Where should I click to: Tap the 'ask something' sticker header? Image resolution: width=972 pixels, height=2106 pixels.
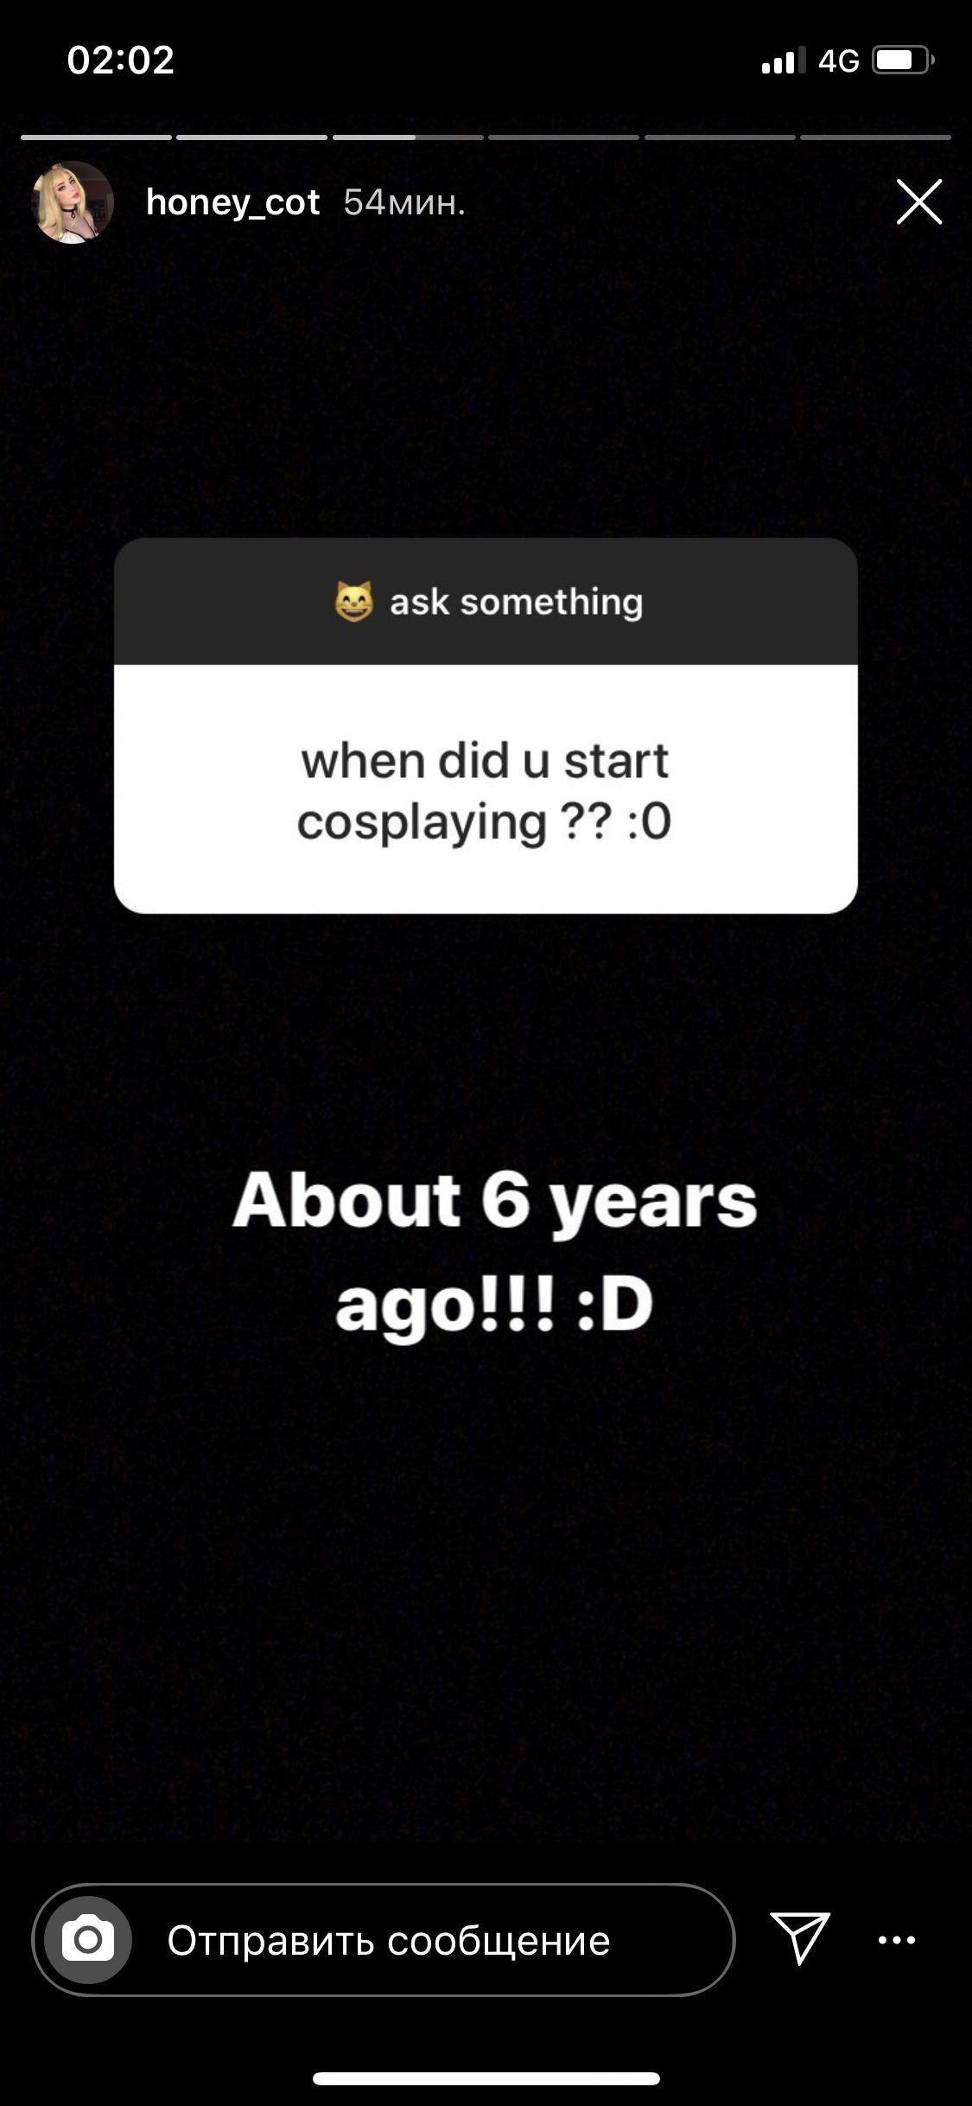486,602
